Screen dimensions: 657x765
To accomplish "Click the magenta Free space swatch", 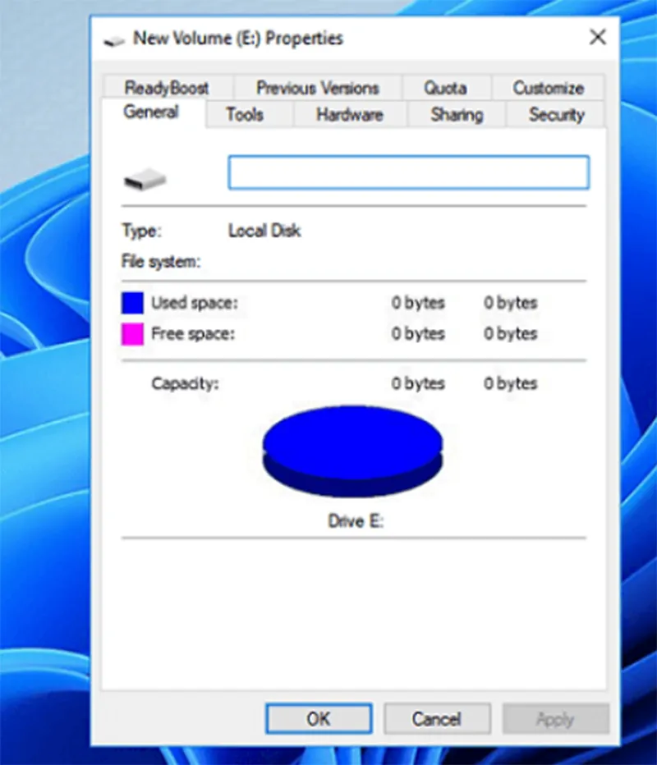I will pyautogui.click(x=132, y=334).
